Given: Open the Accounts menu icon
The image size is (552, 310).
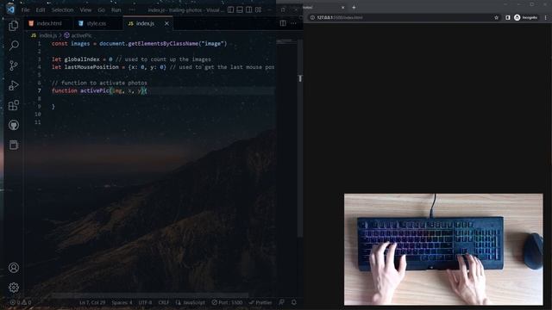Looking at the screenshot, I should pyautogui.click(x=14, y=268).
